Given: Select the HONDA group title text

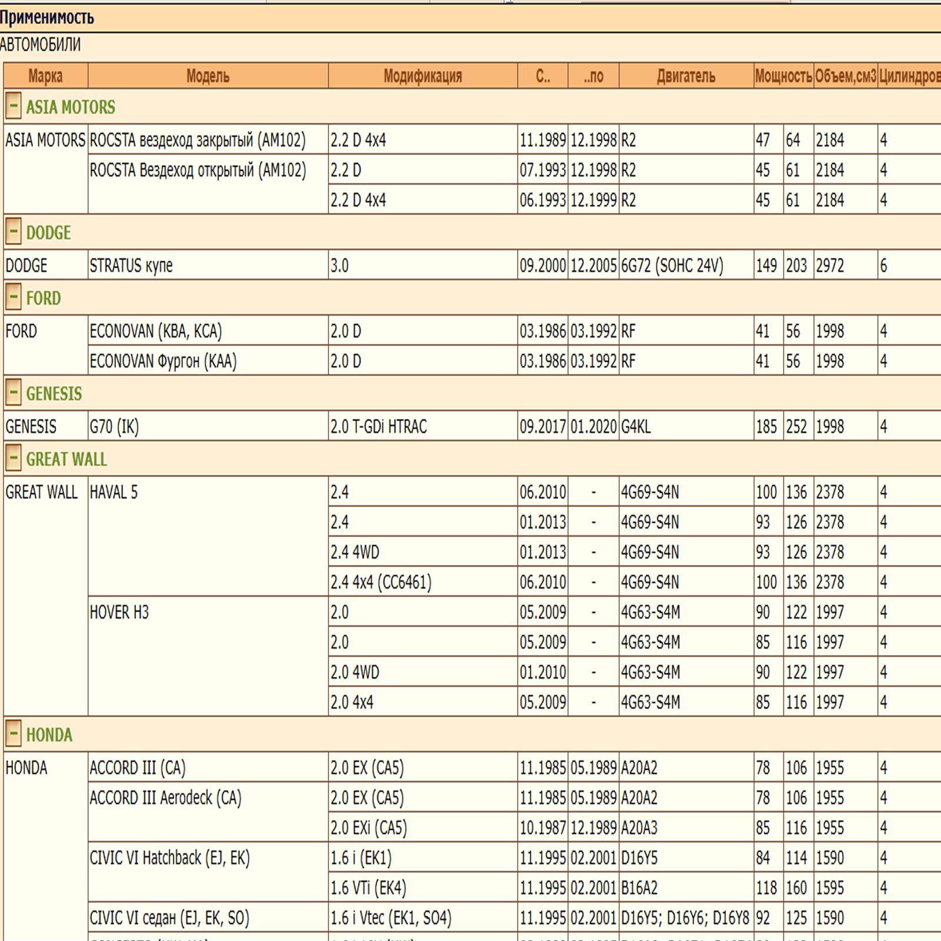Looking at the screenshot, I should [49, 735].
